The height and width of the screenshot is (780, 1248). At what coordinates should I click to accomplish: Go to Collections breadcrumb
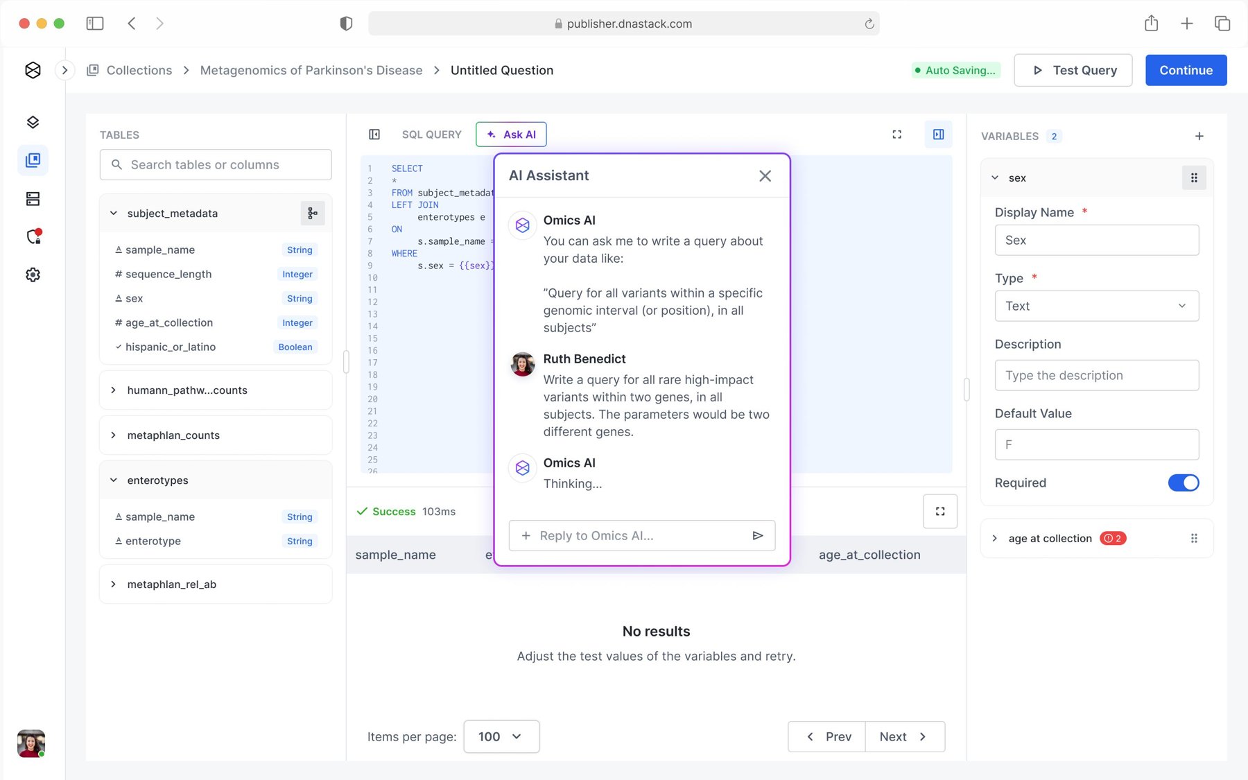click(139, 70)
